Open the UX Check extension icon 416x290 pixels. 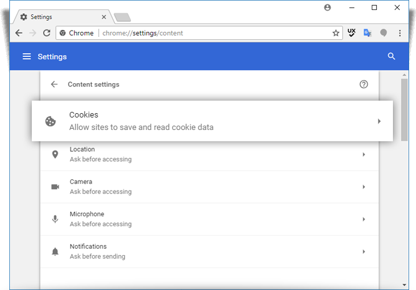click(x=352, y=32)
